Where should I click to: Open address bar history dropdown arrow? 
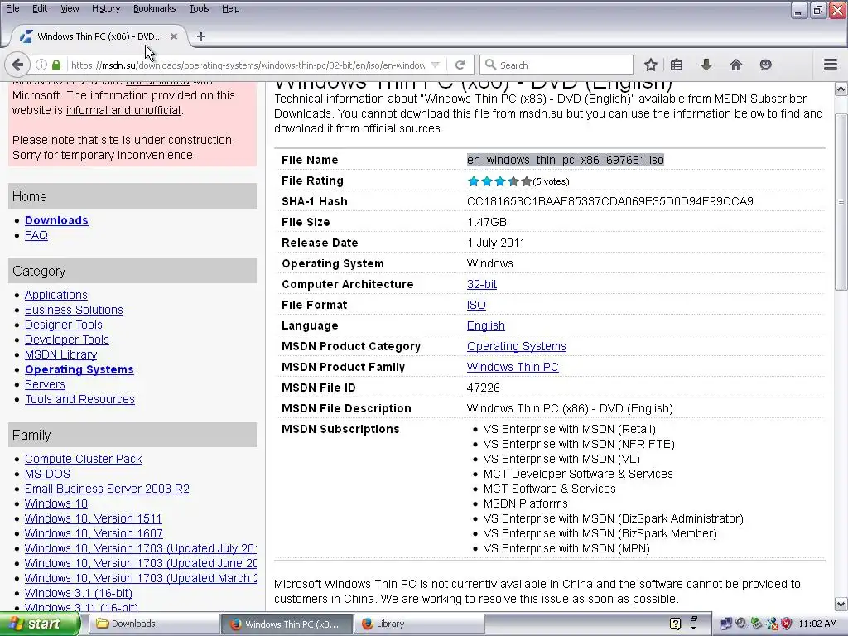436,65
